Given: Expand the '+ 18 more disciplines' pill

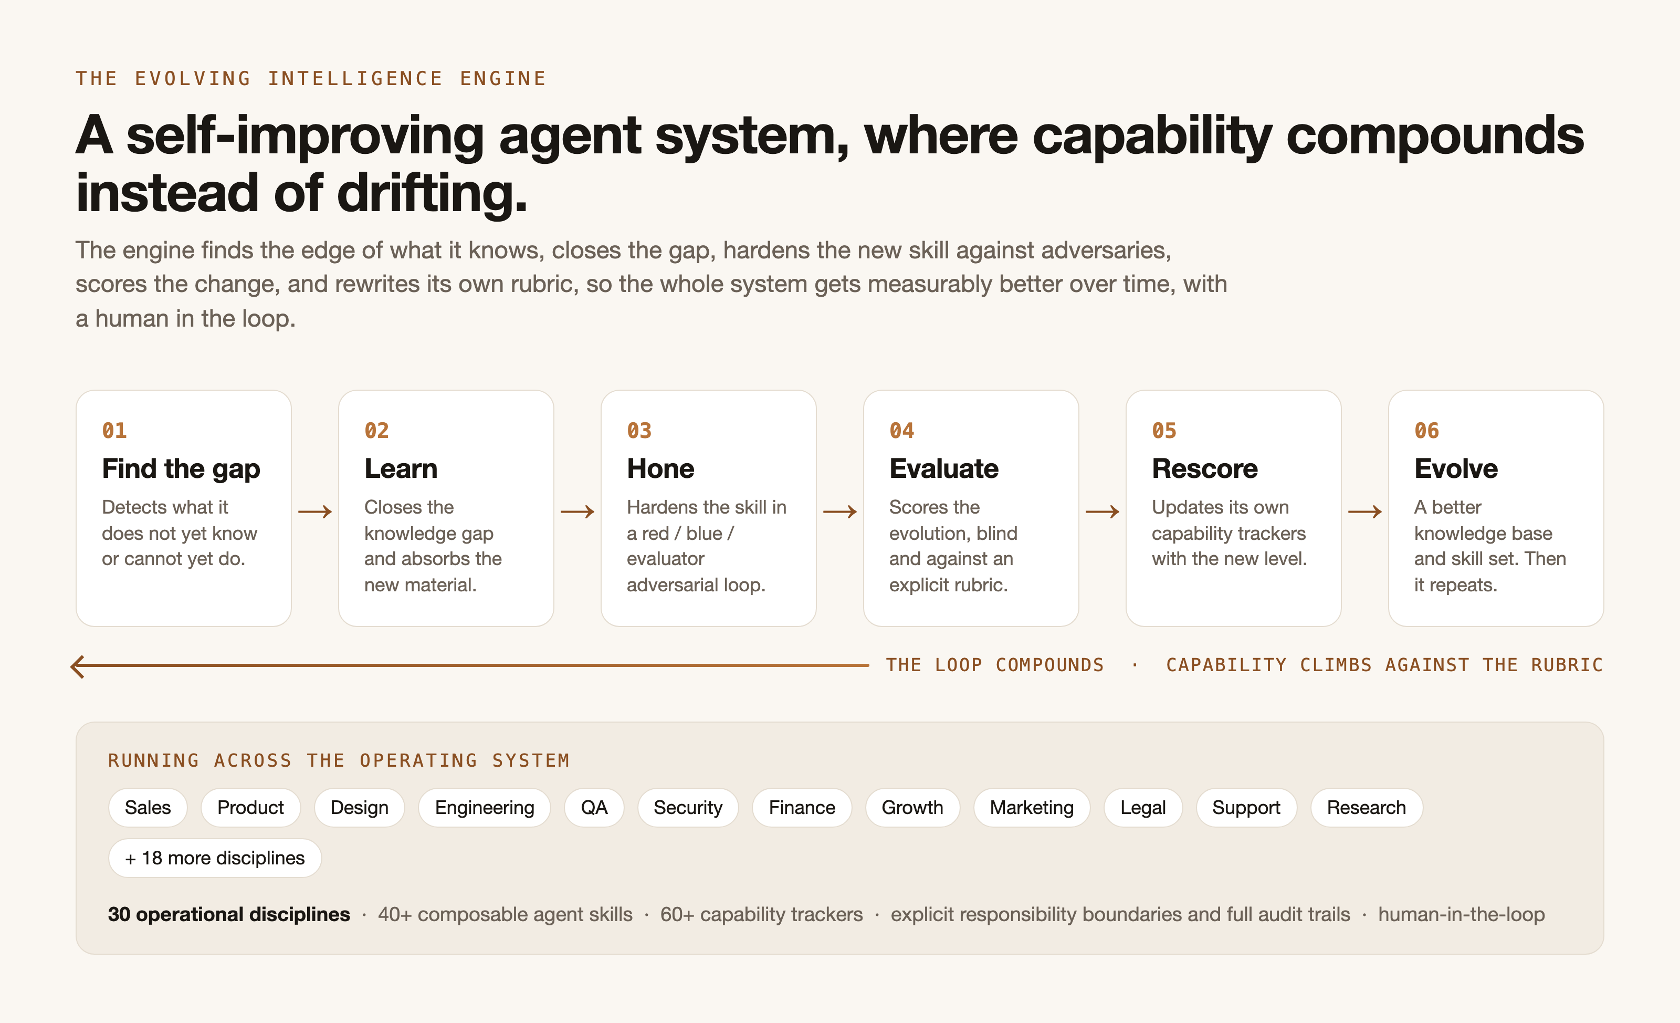Looking at the screenshot, I should tap(215, 858).
